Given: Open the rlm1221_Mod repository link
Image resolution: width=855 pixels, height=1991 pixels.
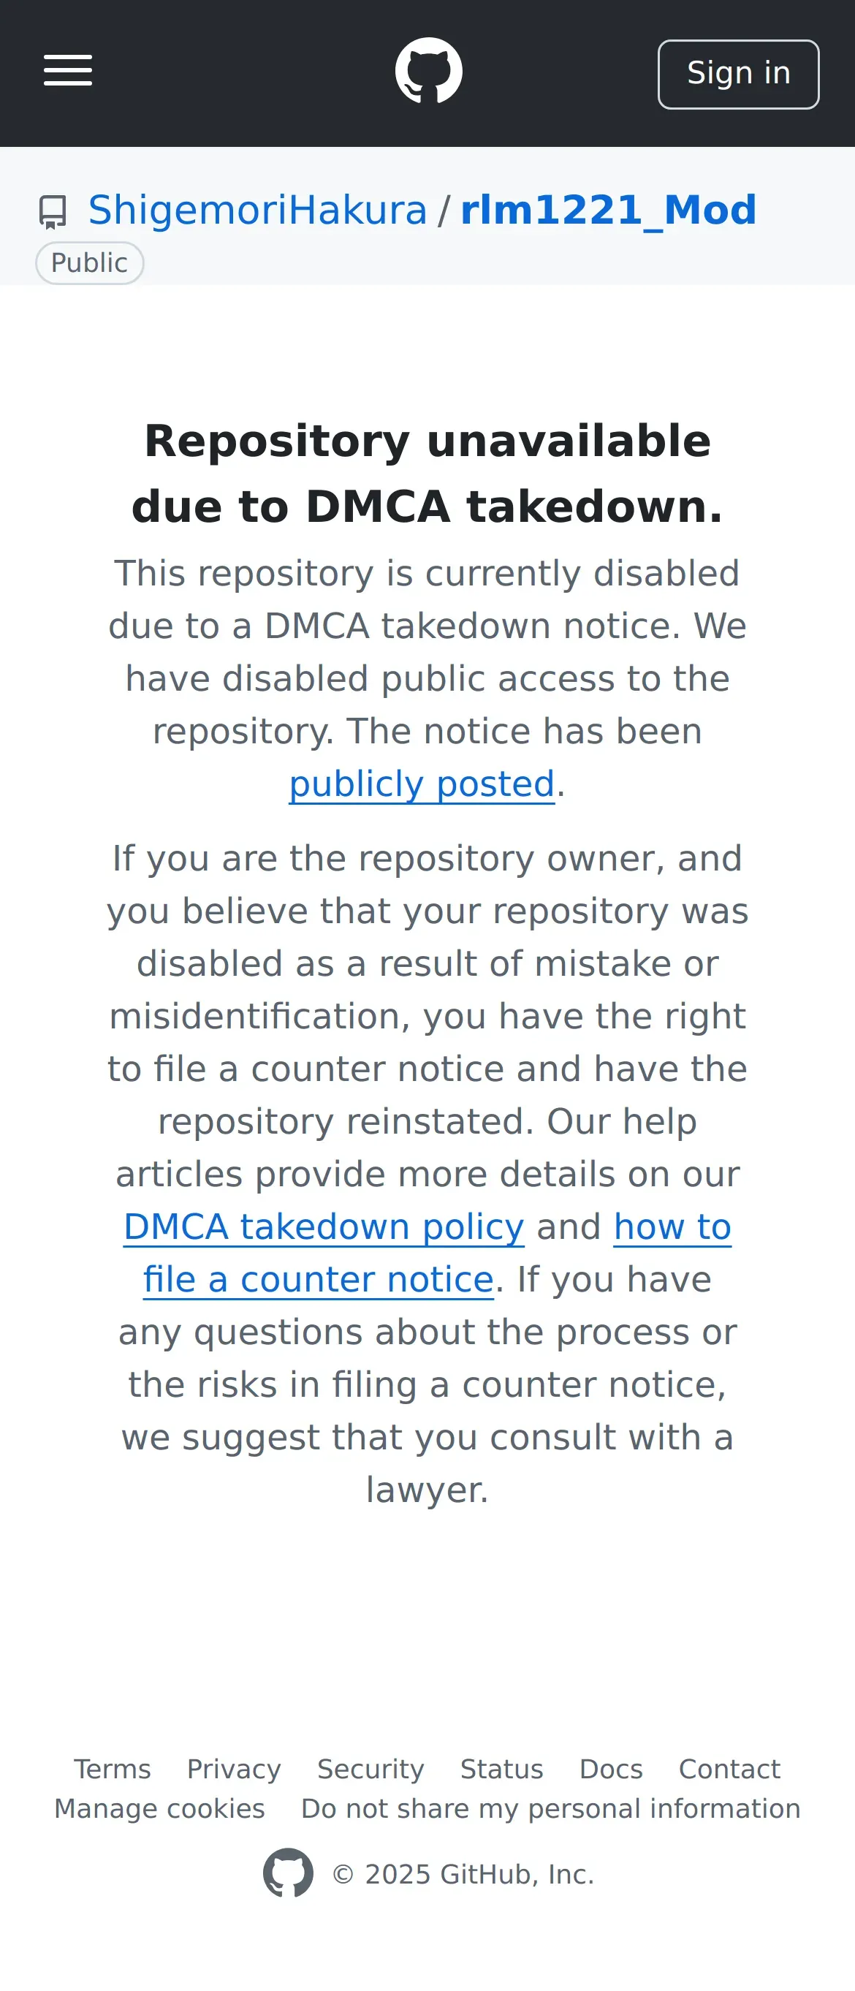Looking at the screenshot, I should 607,211.
